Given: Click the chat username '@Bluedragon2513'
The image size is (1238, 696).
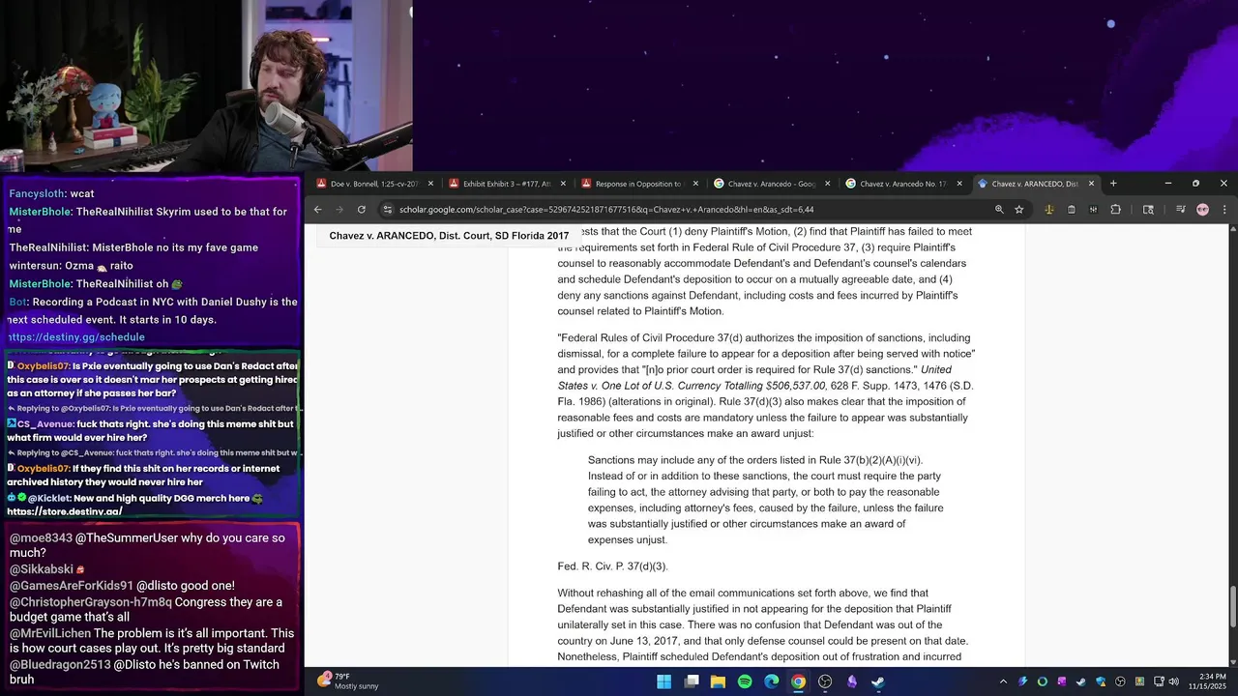Looking at the screenshot, I should pos(60,665).
